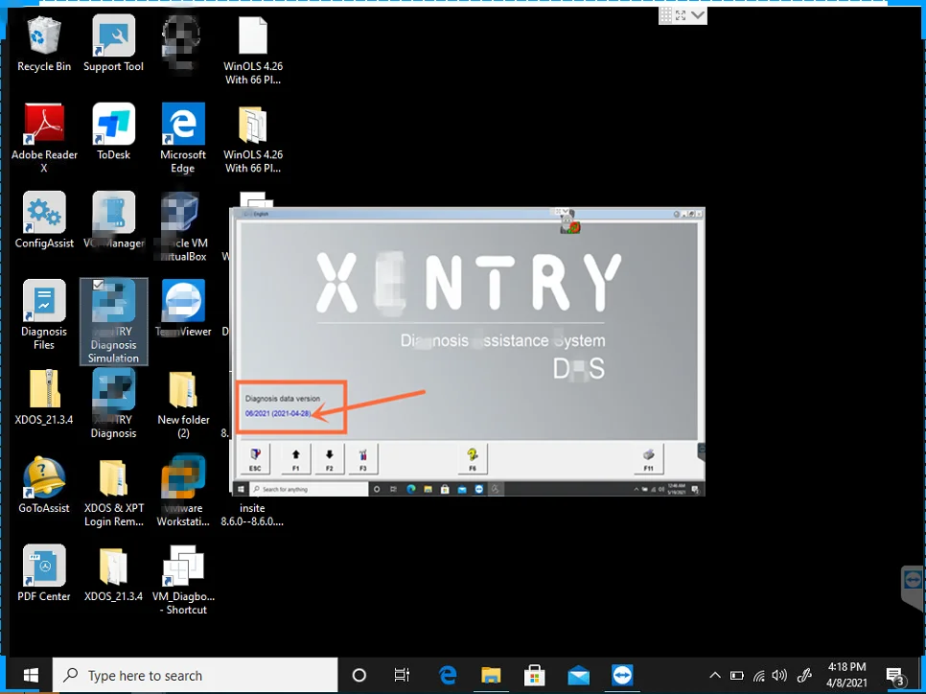Click the remote session's Start button
This screenshot has width=926, height=694.
(x=241, y=489)
